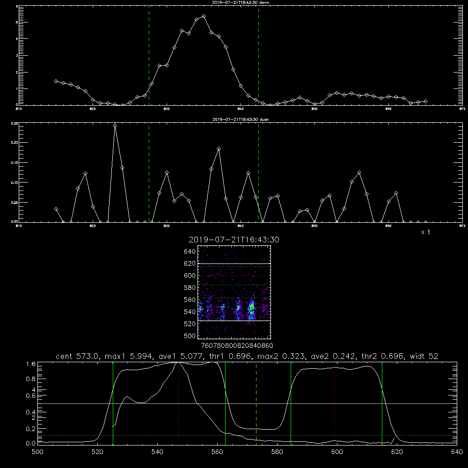
Task: Click the 'x t' axis label
Action: pyautogui.click(x=425, y=232)
